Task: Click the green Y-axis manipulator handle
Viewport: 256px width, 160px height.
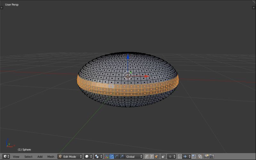Action: click(x=131, y=73)
